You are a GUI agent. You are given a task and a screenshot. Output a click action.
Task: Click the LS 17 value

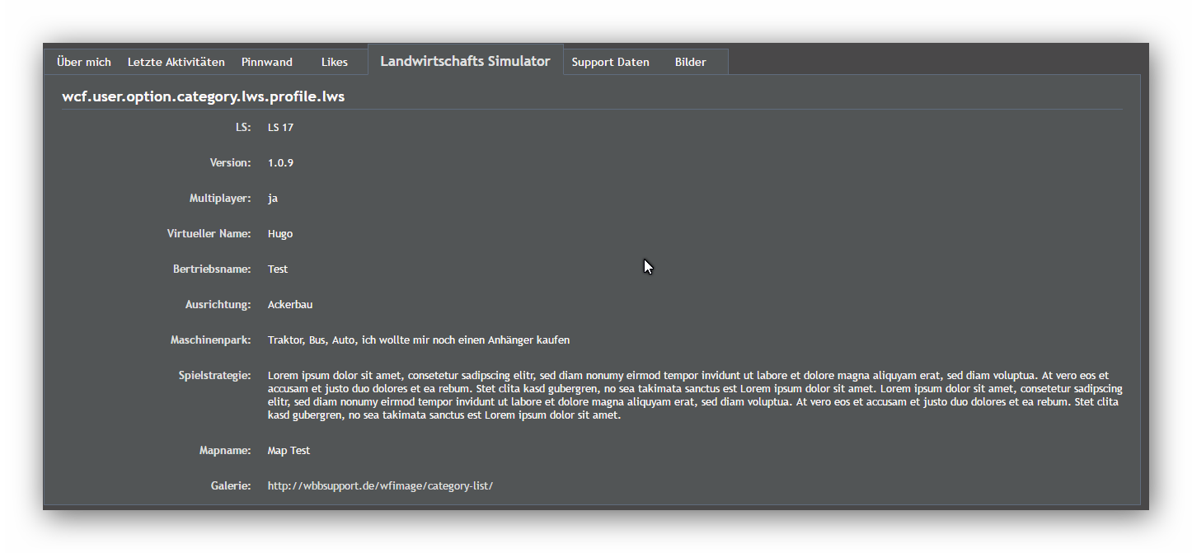coord(280,128)
